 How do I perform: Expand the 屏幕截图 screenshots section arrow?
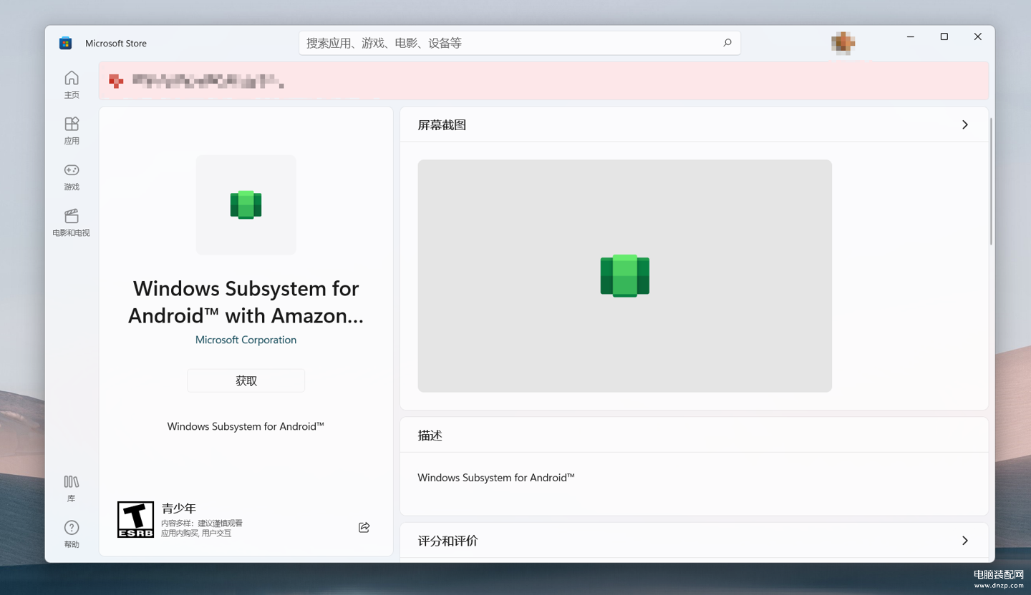[964, 124]
